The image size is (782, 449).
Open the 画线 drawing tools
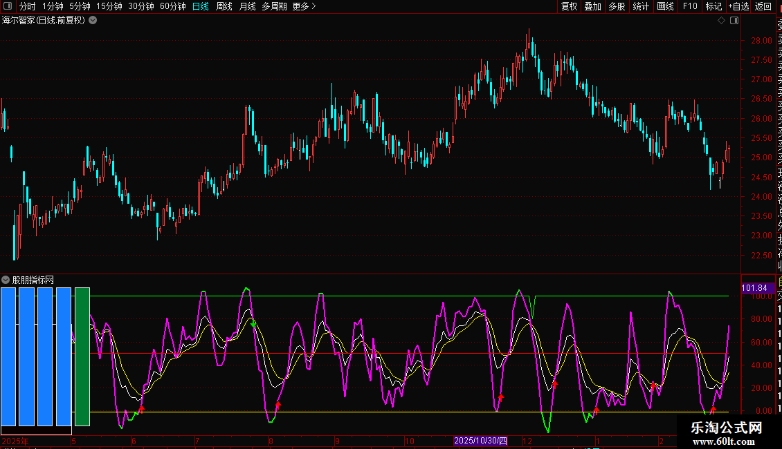(x=665, y=6)
